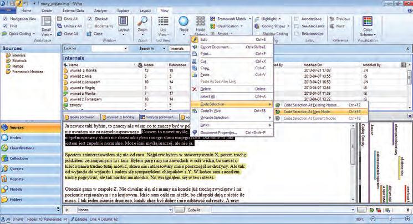Viewport: 413px width, 224px height.
Task: Select Framework Matrices folder in Sources
Action: [28, 72]
